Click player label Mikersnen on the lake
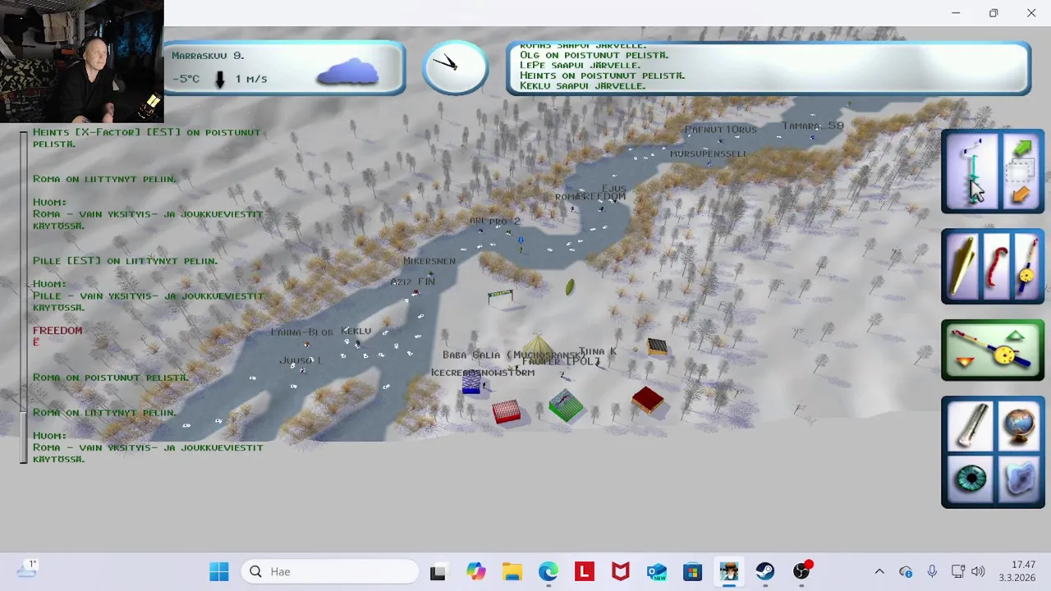Screen dimensions: 1051x591 pos(429,261)
